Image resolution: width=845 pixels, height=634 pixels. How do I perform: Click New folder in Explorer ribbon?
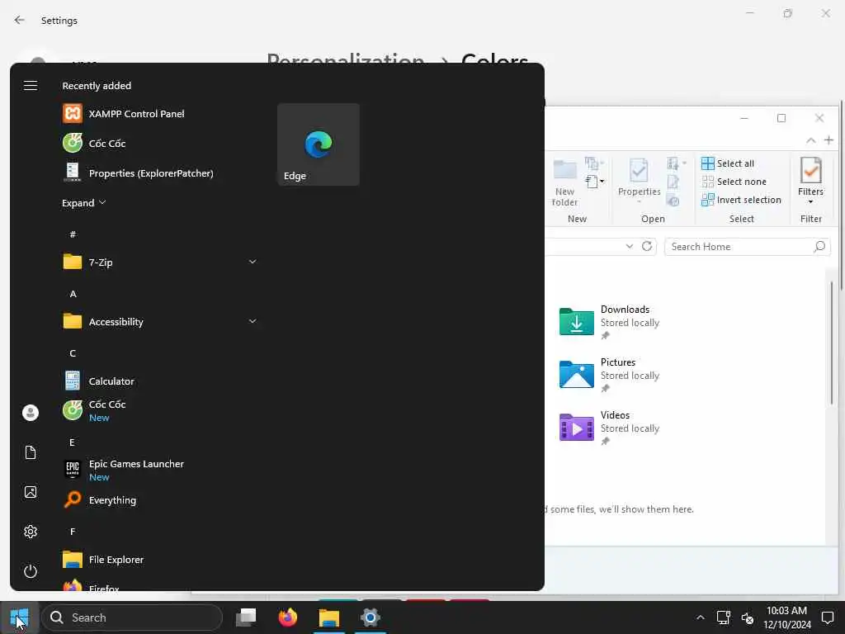(x=564, y=183)
